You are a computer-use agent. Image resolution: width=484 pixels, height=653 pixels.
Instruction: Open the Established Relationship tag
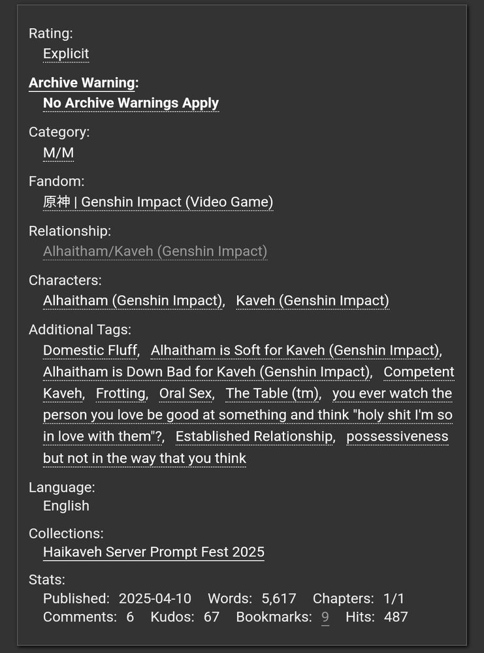(254, 436)
